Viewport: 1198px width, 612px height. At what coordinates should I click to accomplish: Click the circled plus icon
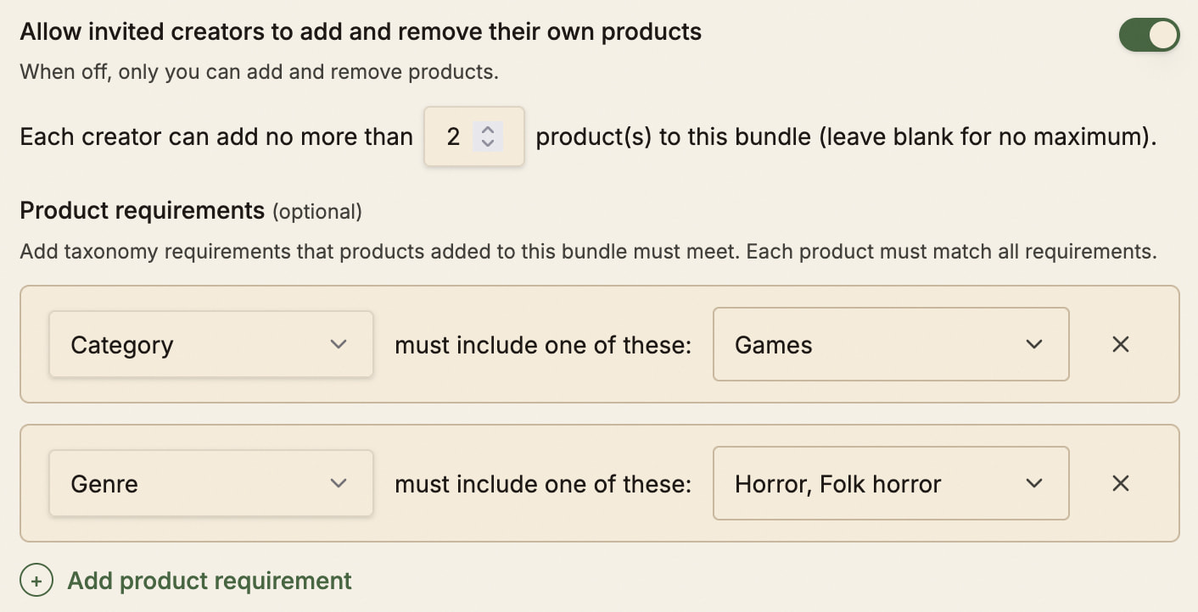click(x=36, y=581)
